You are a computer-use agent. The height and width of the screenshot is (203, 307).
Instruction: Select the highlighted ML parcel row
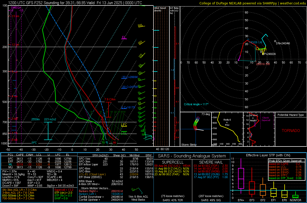click(39, 165)
